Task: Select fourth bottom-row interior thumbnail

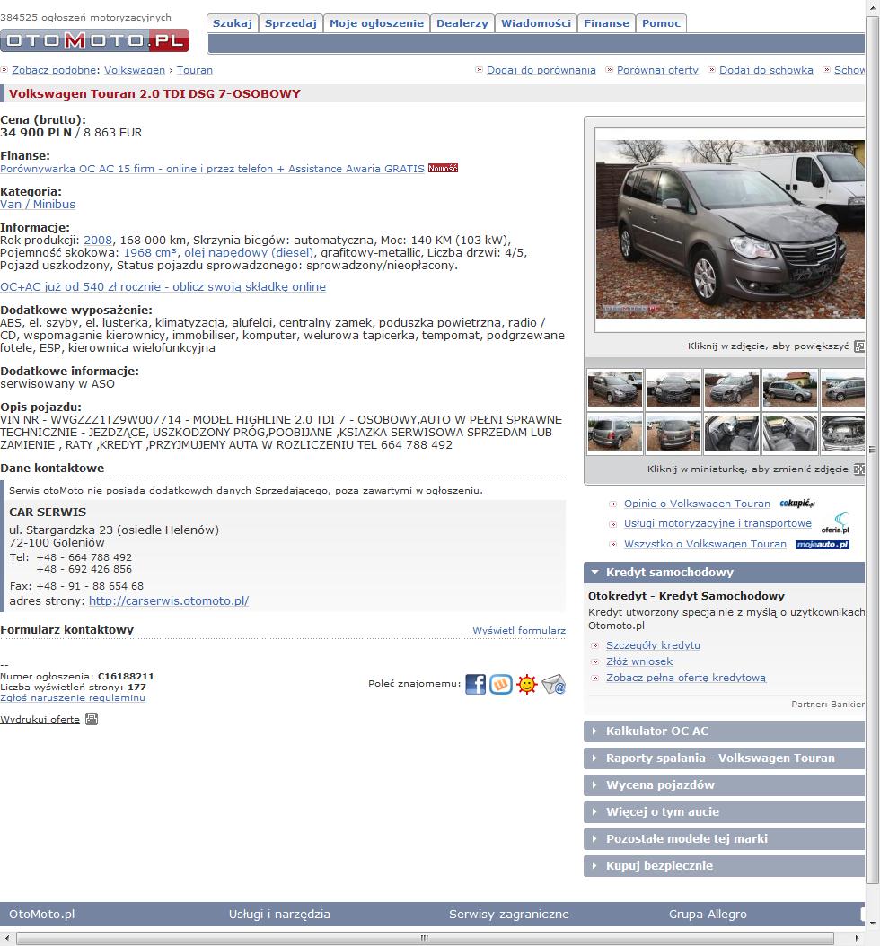Action: click(789, 433)
